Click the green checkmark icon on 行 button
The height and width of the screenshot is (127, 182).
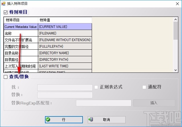48,120
